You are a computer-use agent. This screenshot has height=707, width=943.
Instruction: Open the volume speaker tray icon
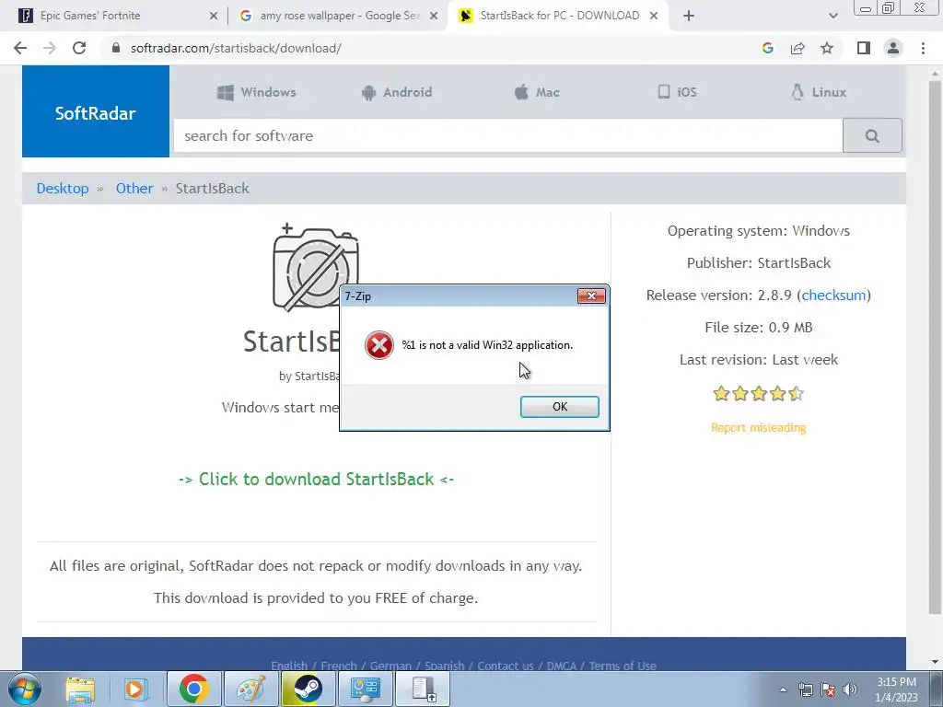850,690
